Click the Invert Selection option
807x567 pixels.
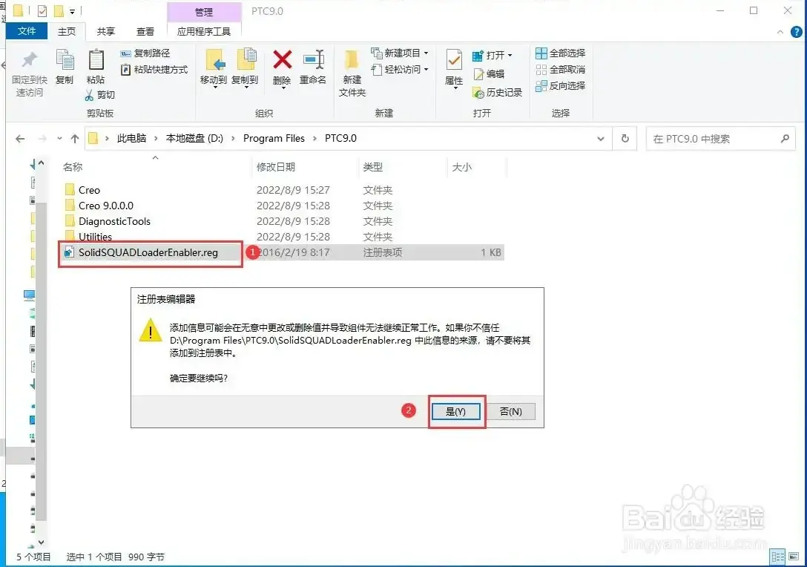coord(561,85)
